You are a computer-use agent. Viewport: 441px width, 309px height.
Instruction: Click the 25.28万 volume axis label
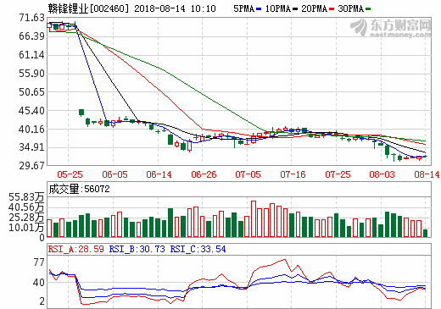(x=26, y=218)
